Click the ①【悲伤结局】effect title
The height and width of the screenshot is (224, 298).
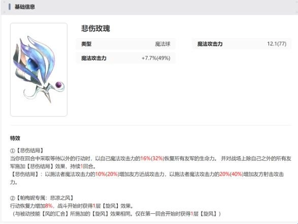click(27, 151)
